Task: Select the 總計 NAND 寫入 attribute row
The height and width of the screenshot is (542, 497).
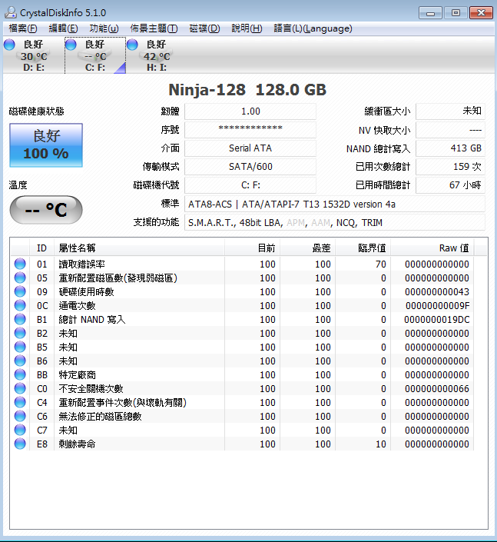Action: tap(242, 319)
